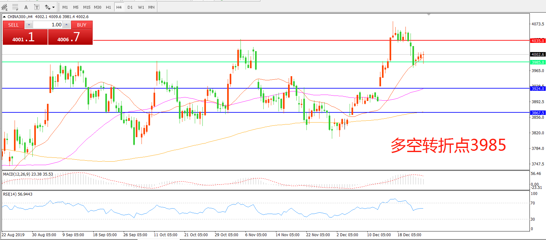The image size is (546, 240).
Task: Select the Fibonacci Retracement tool
Action: pos(15,7)
